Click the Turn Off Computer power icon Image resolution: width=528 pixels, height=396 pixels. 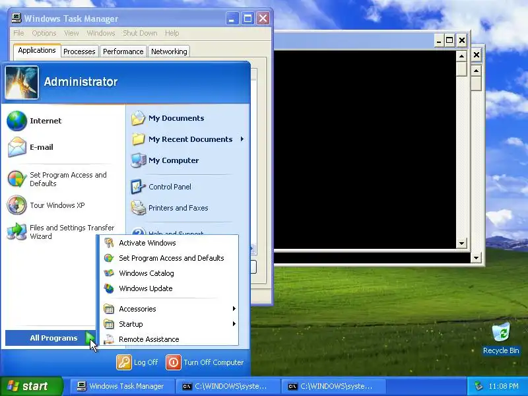(174, 362)
